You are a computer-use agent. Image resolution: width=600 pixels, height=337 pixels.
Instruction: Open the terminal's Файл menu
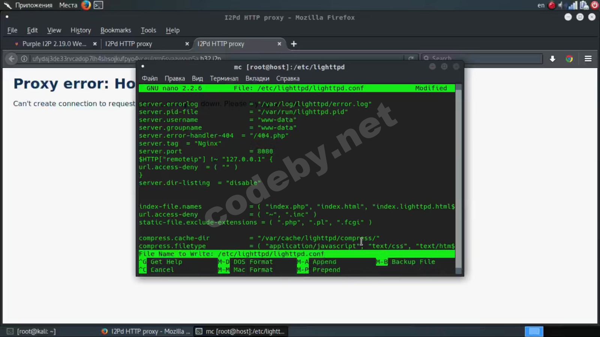pos(150,79)
